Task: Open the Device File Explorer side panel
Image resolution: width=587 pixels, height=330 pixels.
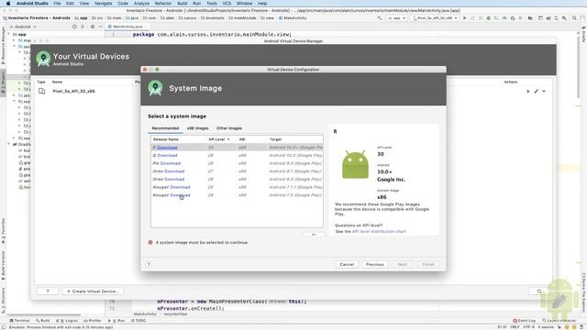Action: (583, 293)
